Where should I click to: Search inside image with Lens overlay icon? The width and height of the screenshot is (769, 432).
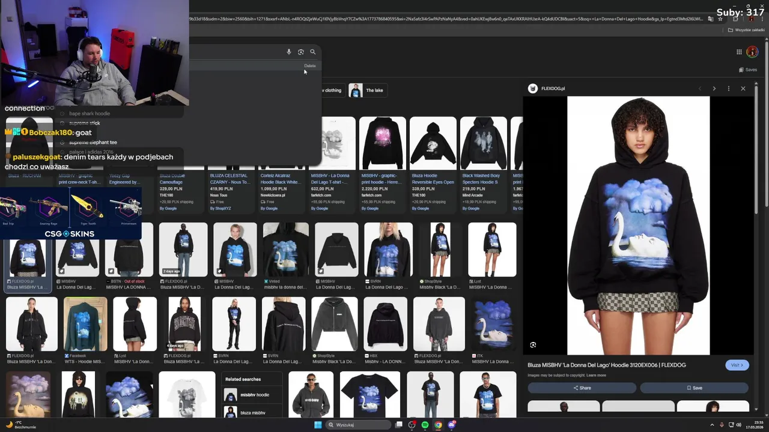tap(533, 345)
